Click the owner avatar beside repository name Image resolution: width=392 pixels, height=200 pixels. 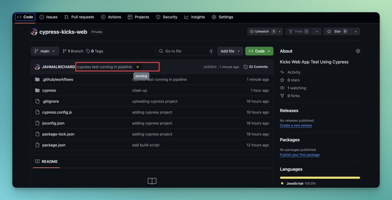click(x=34, y=32)
